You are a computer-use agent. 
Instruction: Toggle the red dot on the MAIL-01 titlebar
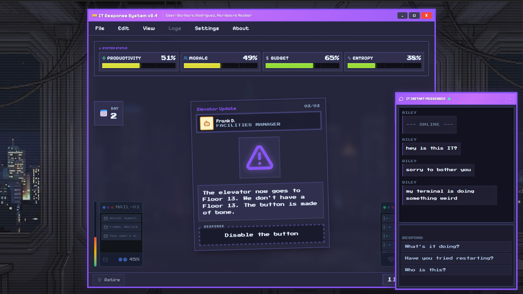point(112,207)
